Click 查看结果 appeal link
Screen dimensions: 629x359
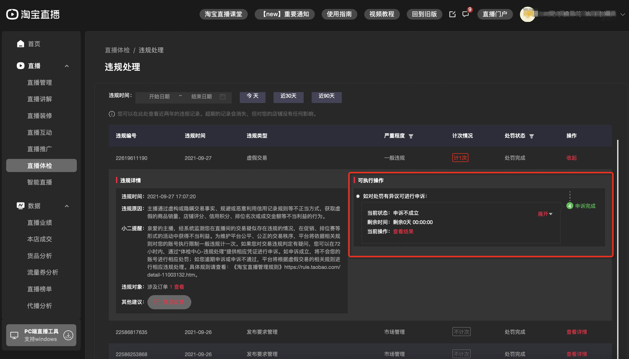(x=403, y=231)
